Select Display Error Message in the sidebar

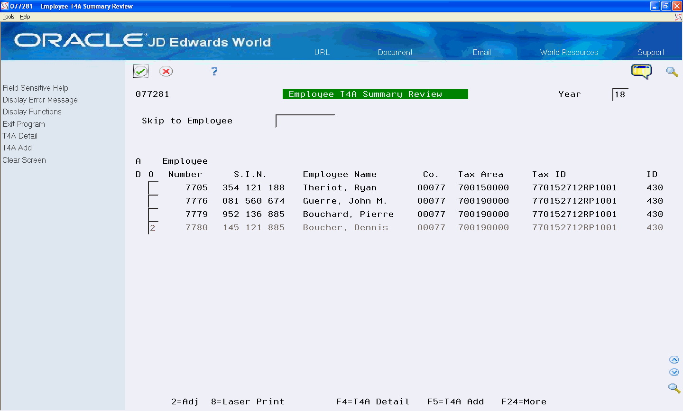click(40, 100)
